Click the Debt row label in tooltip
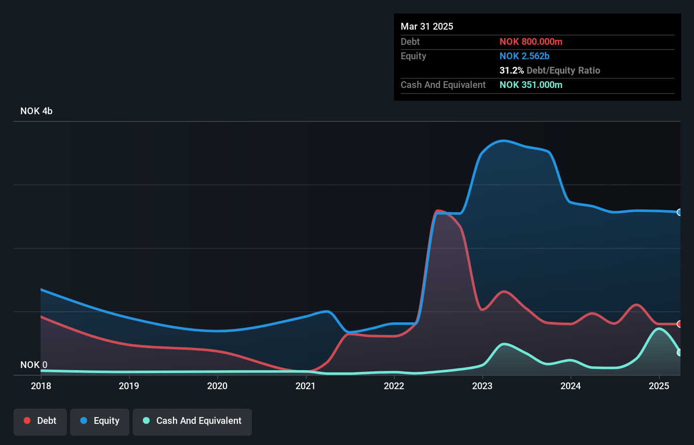This screenshot has width=694, height=445. [x=410, y=41]
